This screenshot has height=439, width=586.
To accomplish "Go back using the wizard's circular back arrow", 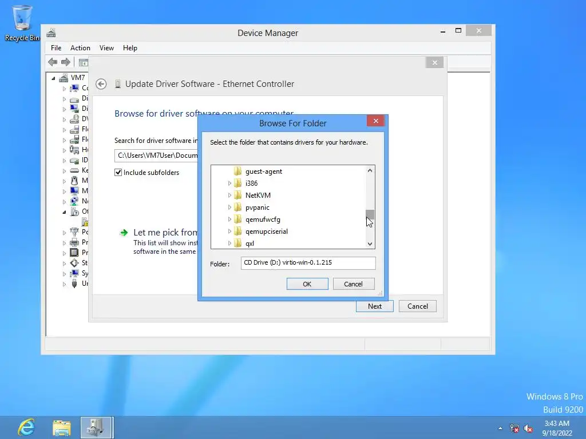I will coord(101,84).
